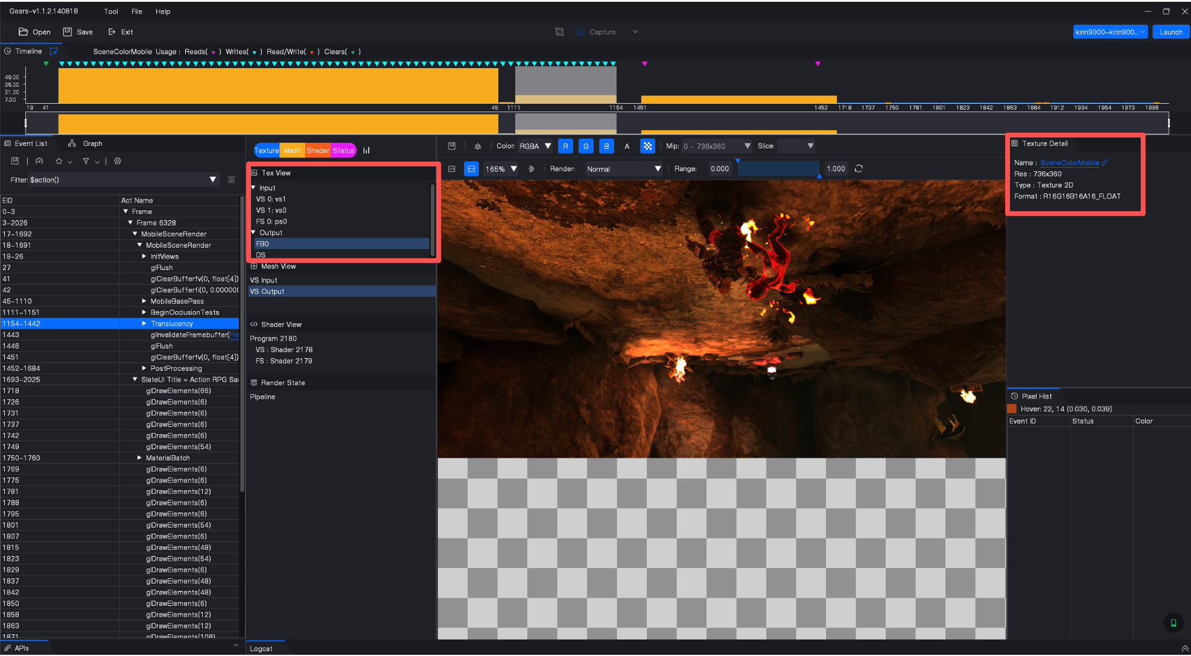Click the green timeline marker near event 41
The height and width of the screenshot is (656, 1191).
46,63
